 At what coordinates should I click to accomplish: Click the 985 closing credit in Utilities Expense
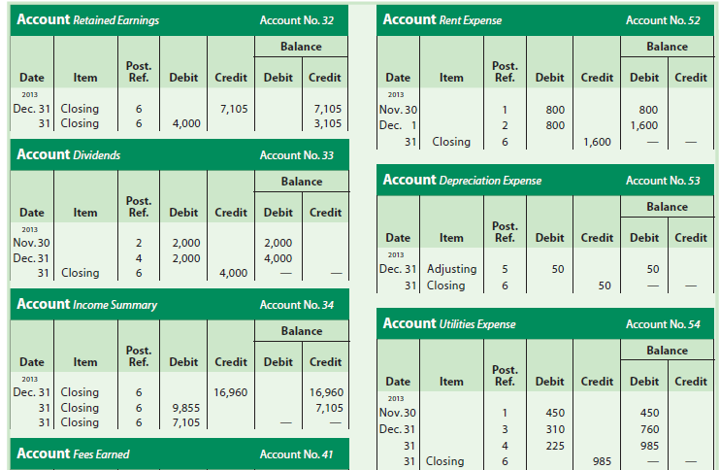point(602,461)
